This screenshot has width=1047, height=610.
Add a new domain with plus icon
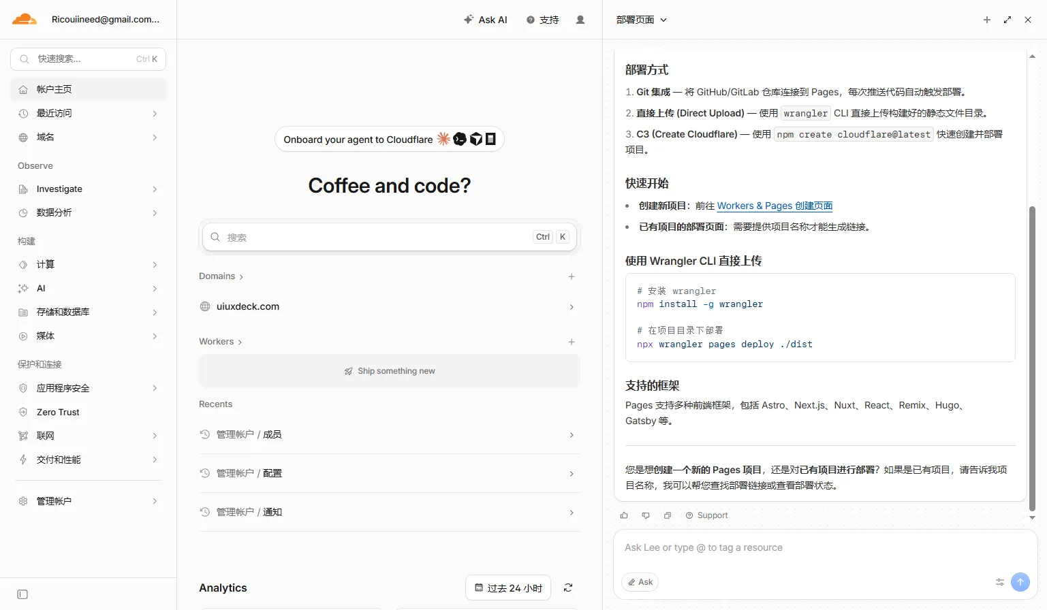pos(572,276)
